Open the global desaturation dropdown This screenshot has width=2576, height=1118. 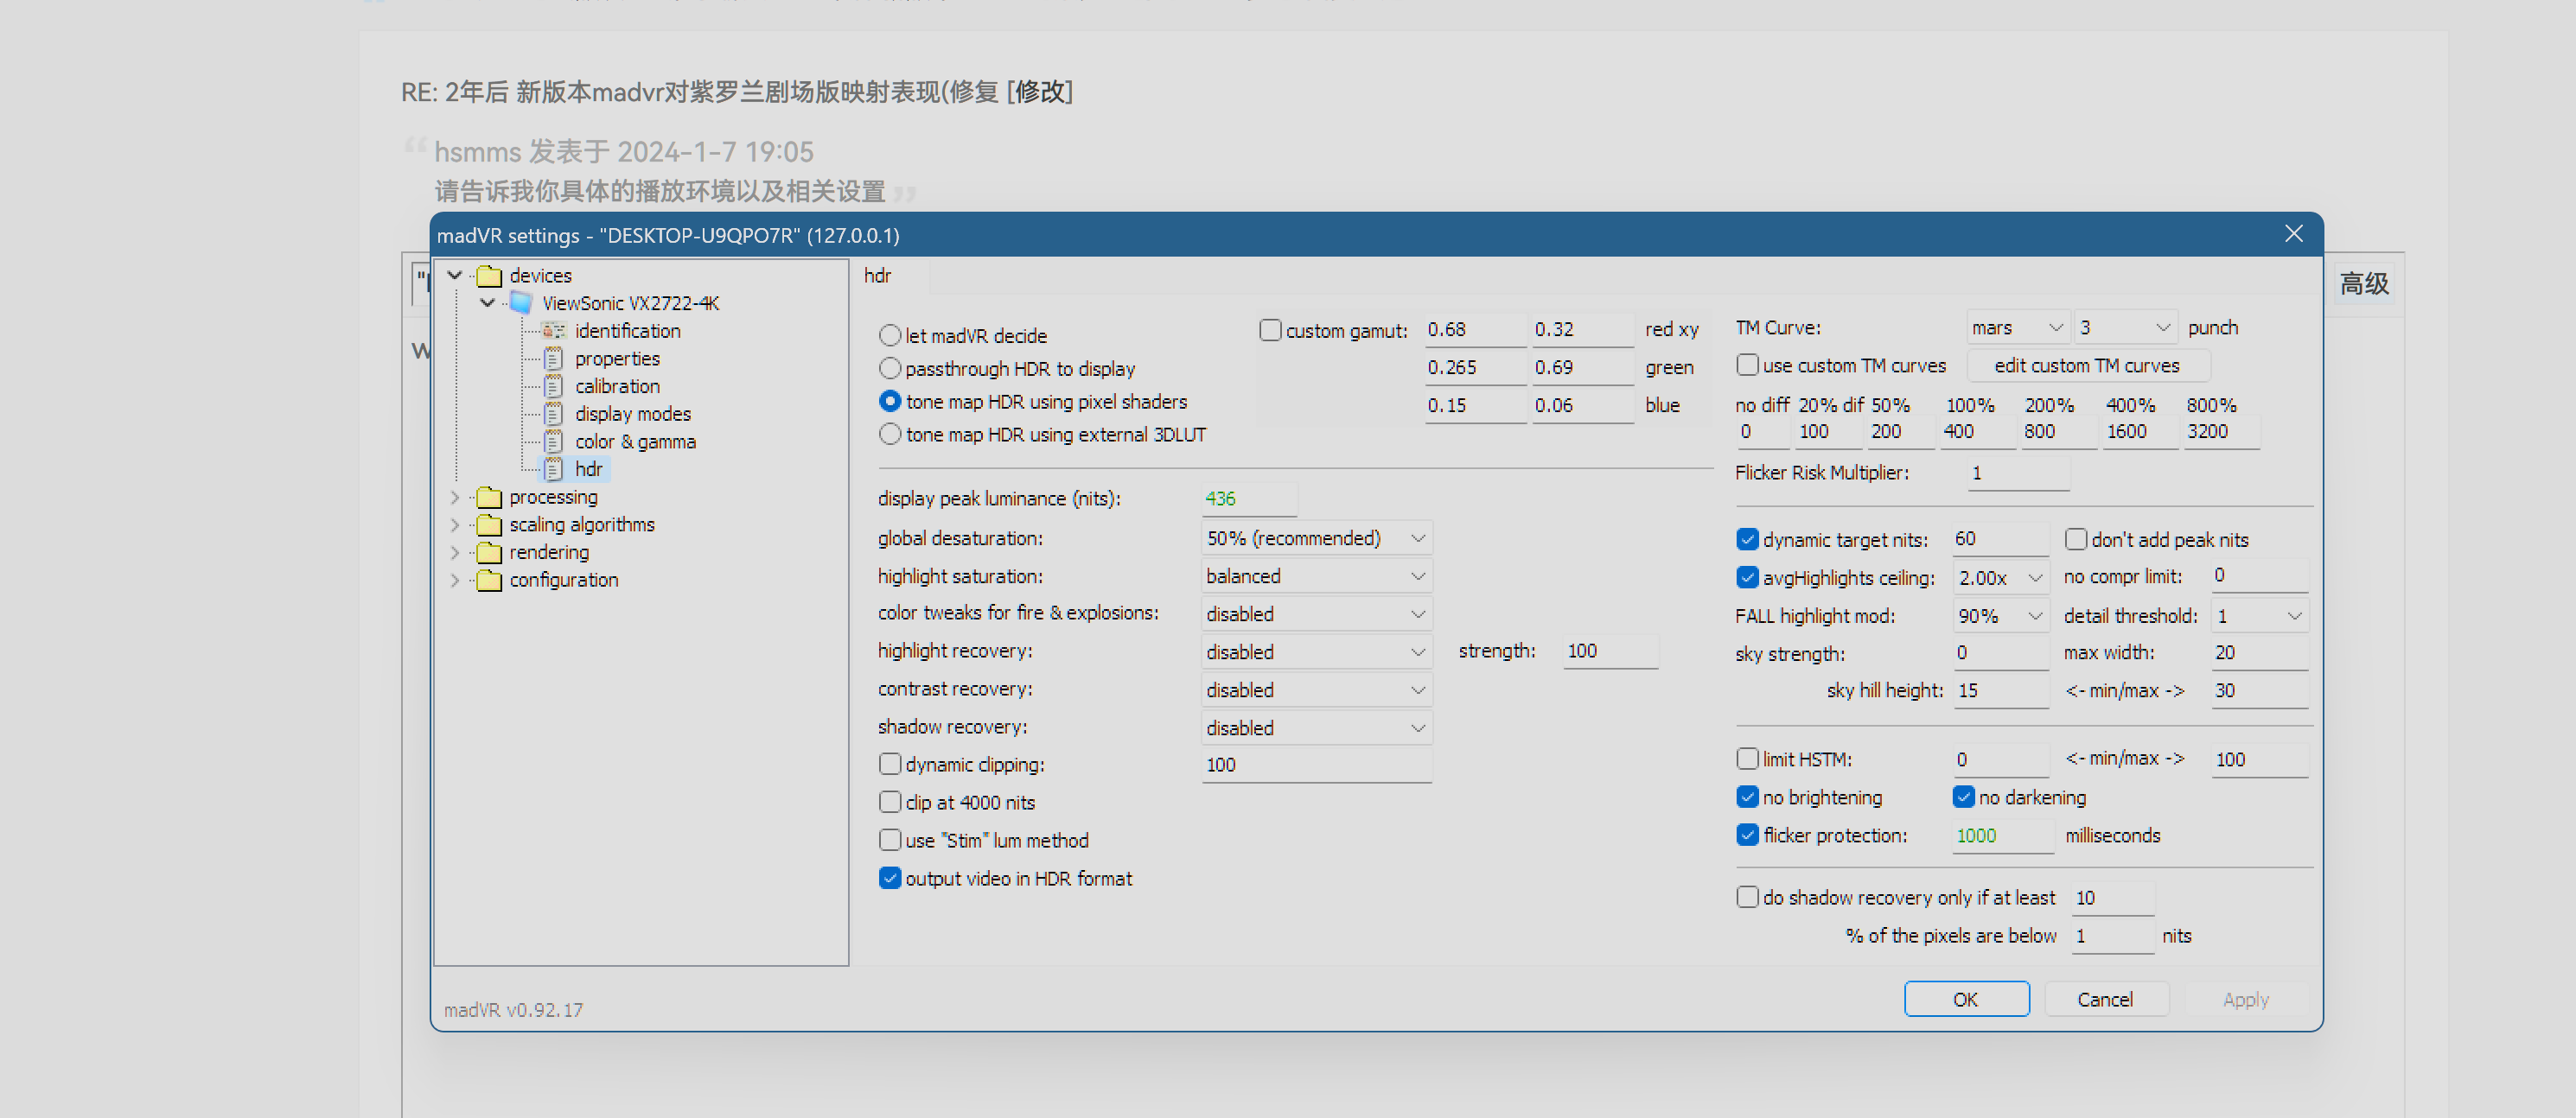[x=1317, y=537]
